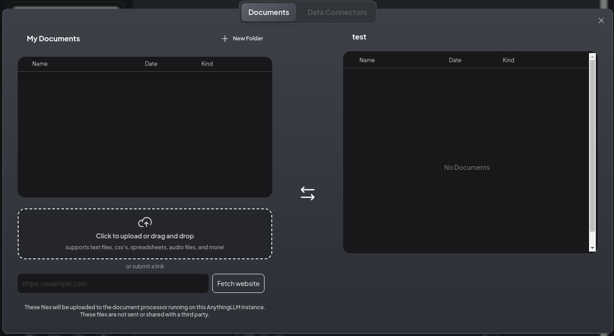Click the plus icon beside New Folder

(x=225, y=39)
